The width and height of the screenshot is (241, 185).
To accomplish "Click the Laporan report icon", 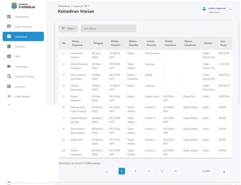I will 9,86.
